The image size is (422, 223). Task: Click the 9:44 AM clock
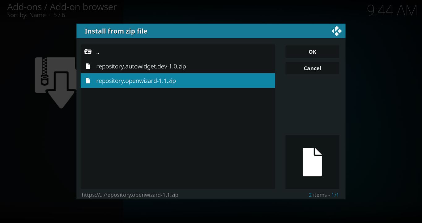(x=392, y=10)
